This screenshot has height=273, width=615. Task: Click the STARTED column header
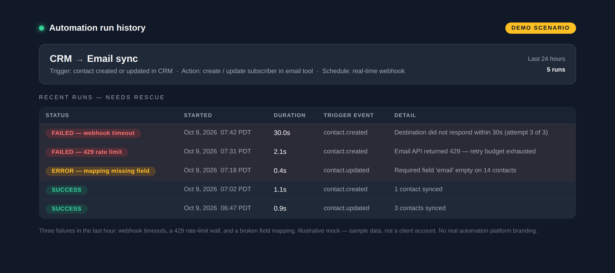click(x=198, y=115)
